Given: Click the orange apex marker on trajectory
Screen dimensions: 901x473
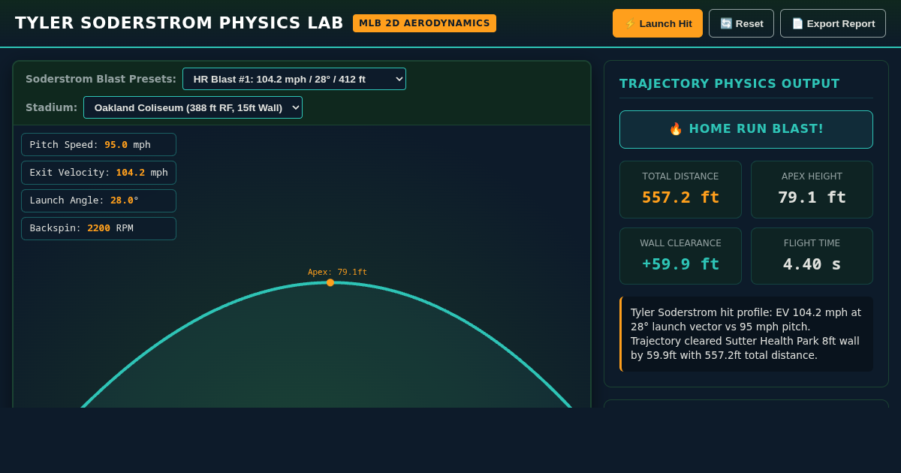Looking at the screenshot, I should (x=330, y=282).
